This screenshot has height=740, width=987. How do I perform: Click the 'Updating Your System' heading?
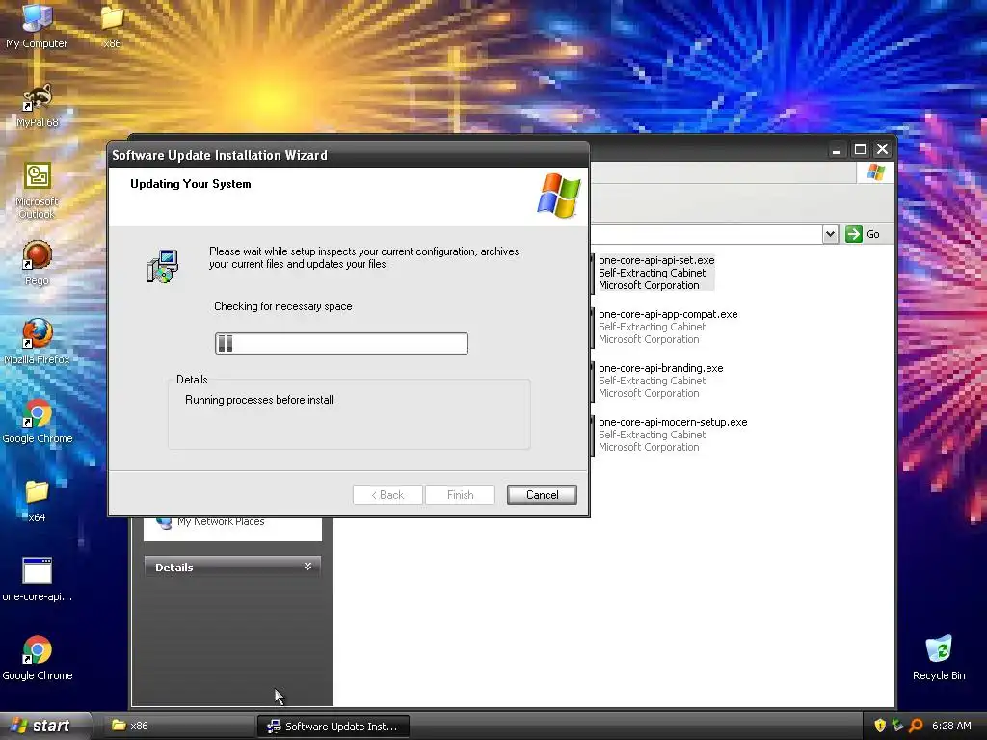pos(190,184)
